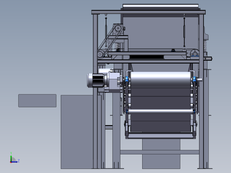The width and height of the screenshot is (231, 173).
Task: Click the XYZ orientation triad
Action: (14, 158)
